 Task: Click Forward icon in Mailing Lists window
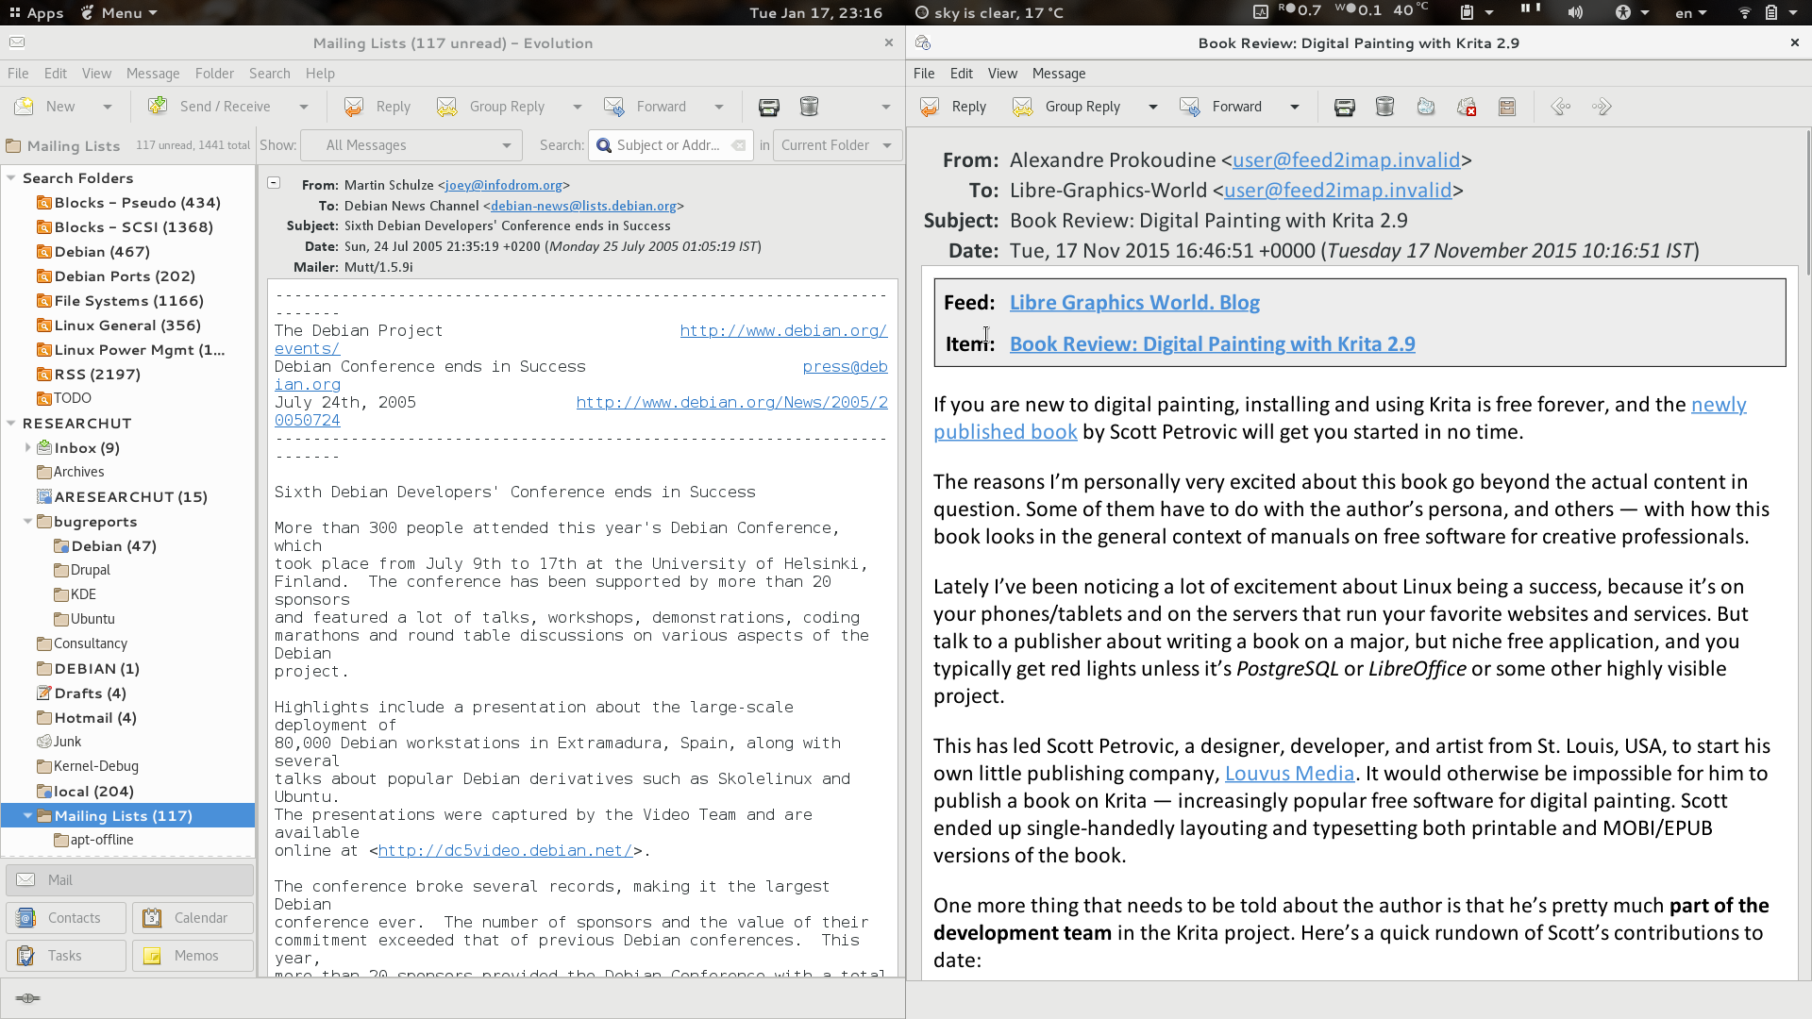[x=614, y=107]
